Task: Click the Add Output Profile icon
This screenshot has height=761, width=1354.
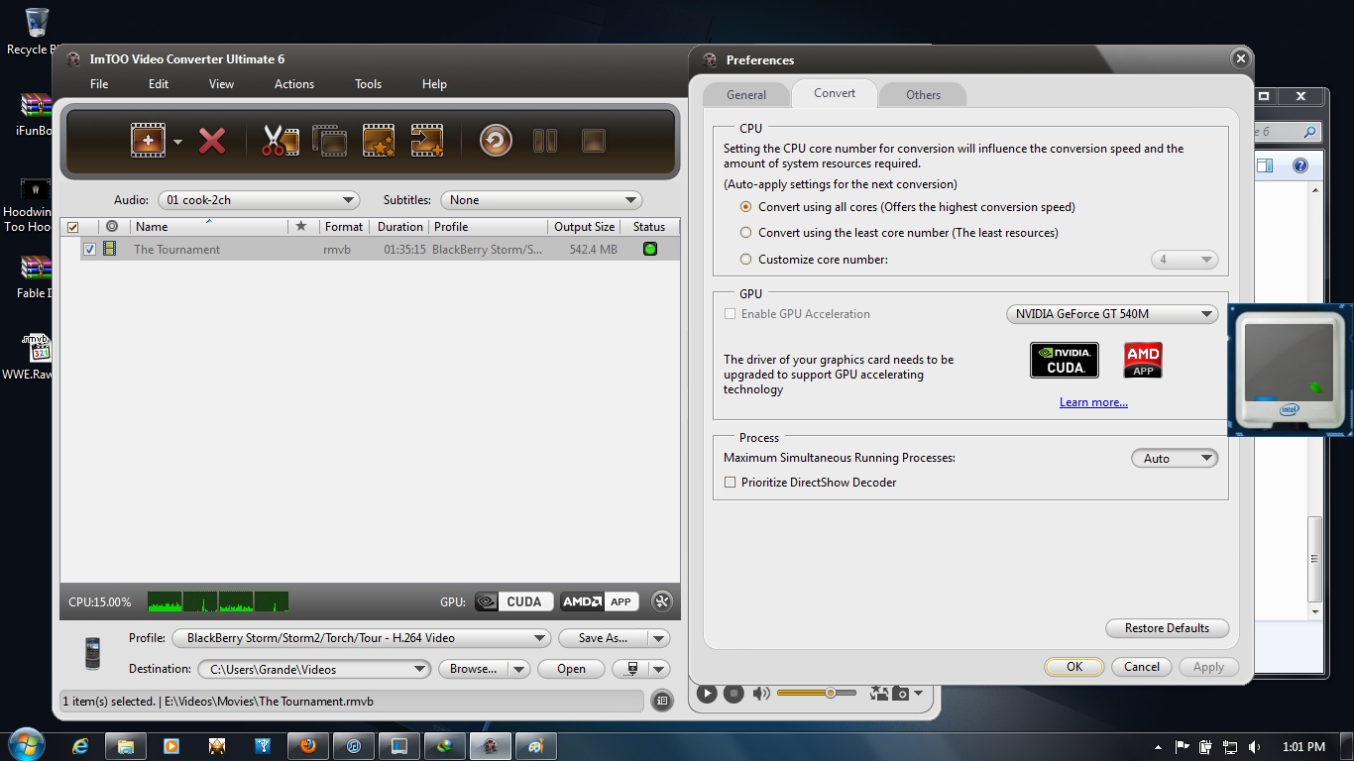Action: [427, 141]
